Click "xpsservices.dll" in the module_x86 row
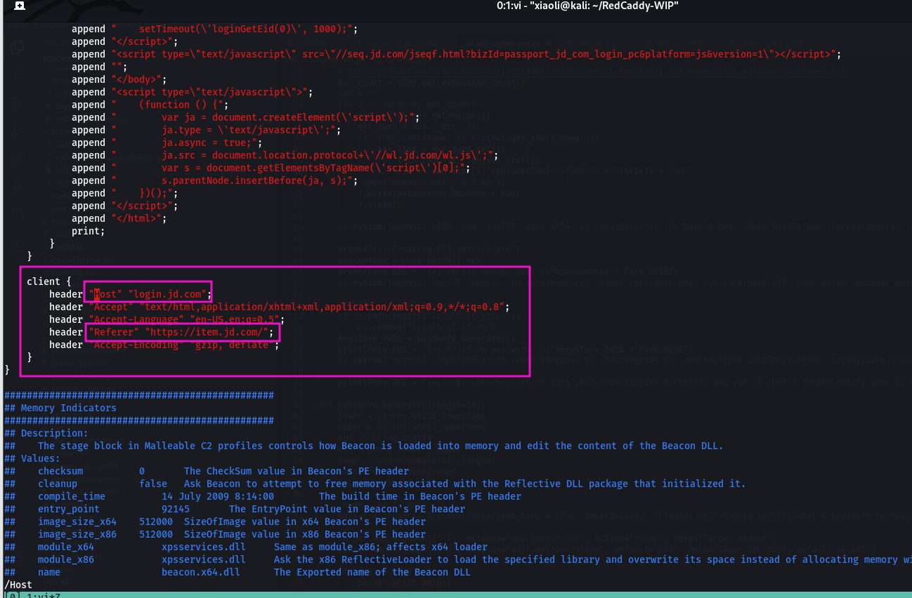 [x=204, y=559]
